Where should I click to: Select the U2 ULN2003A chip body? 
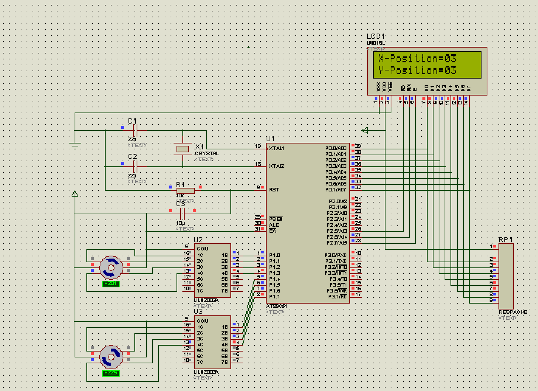213,270
